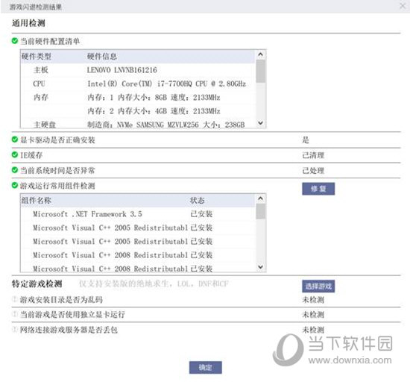The image size is (410, 382).
Task: Select the CPU Intel Core i7-7700HQ row
Action: pos(138,84)
